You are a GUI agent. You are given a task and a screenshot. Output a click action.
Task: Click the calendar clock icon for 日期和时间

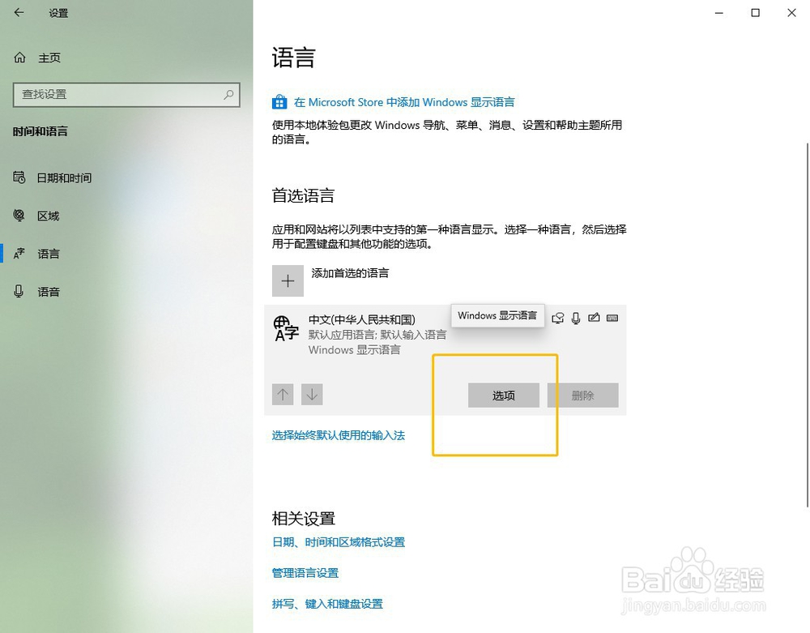(x=19, y=177)
